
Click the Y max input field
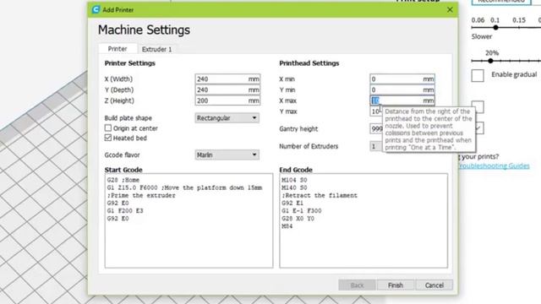coord(375,111)
